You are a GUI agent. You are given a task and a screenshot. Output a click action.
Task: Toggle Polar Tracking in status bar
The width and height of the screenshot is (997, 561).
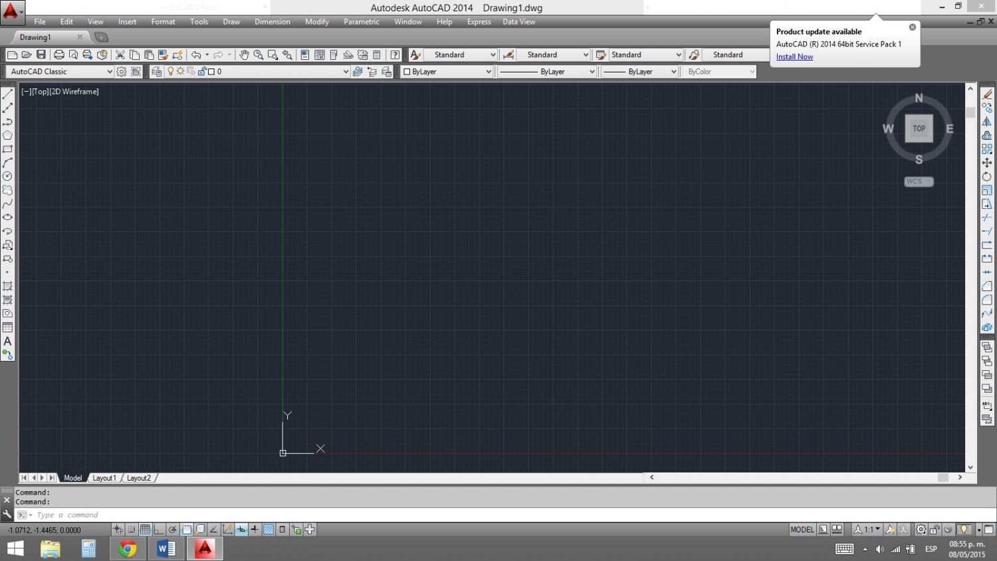(x=173, y=530)
